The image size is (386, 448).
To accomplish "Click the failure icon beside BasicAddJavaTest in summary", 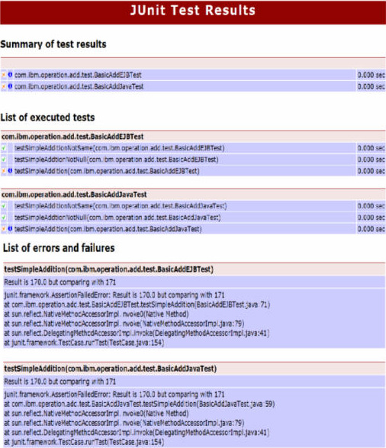I will (4, 86).
